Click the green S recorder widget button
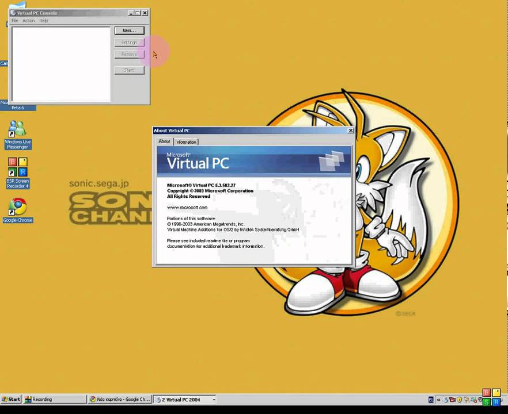508x414 pixels. (x=487, y=402)
